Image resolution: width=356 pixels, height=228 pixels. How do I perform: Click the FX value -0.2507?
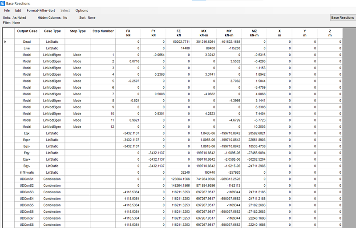pos(128,81)
